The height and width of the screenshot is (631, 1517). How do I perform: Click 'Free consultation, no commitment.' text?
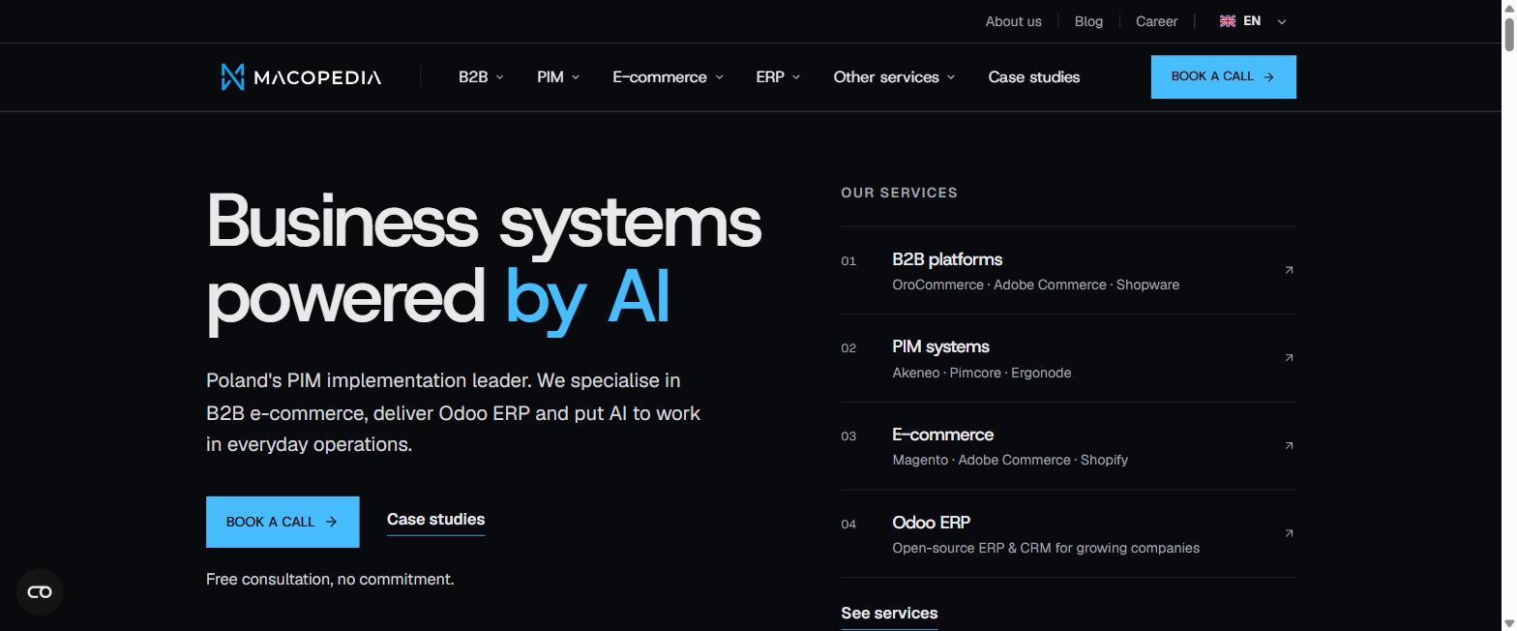tap(330, 580)
